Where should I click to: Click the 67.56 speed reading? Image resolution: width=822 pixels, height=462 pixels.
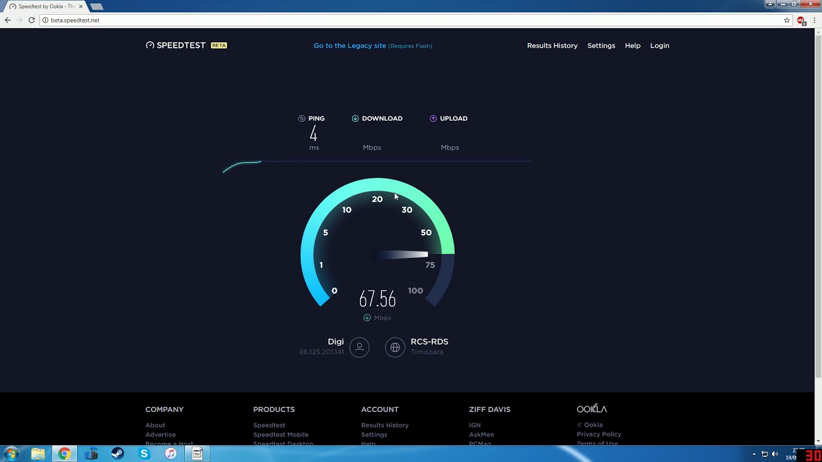[x=378, y=299]
